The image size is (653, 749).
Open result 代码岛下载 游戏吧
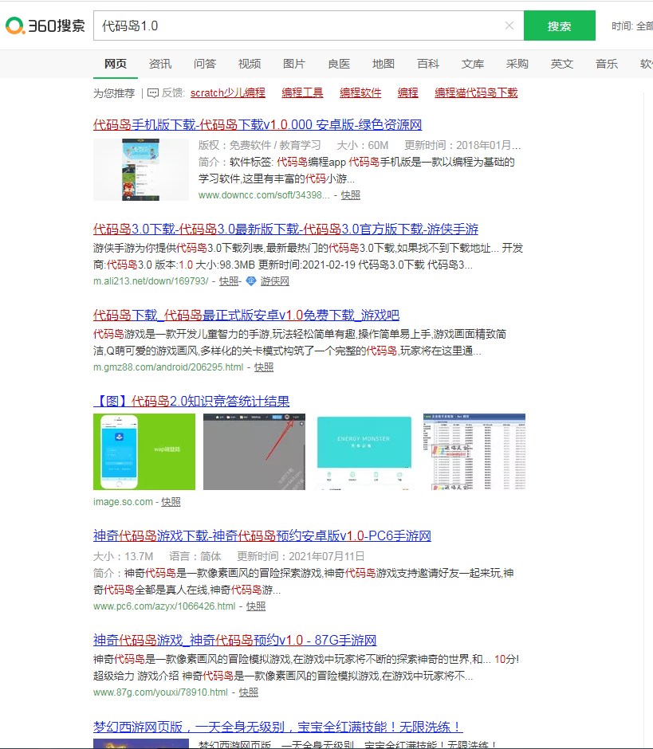246,316
